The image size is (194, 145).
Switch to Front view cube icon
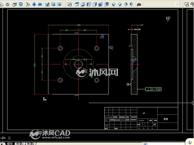101,4
